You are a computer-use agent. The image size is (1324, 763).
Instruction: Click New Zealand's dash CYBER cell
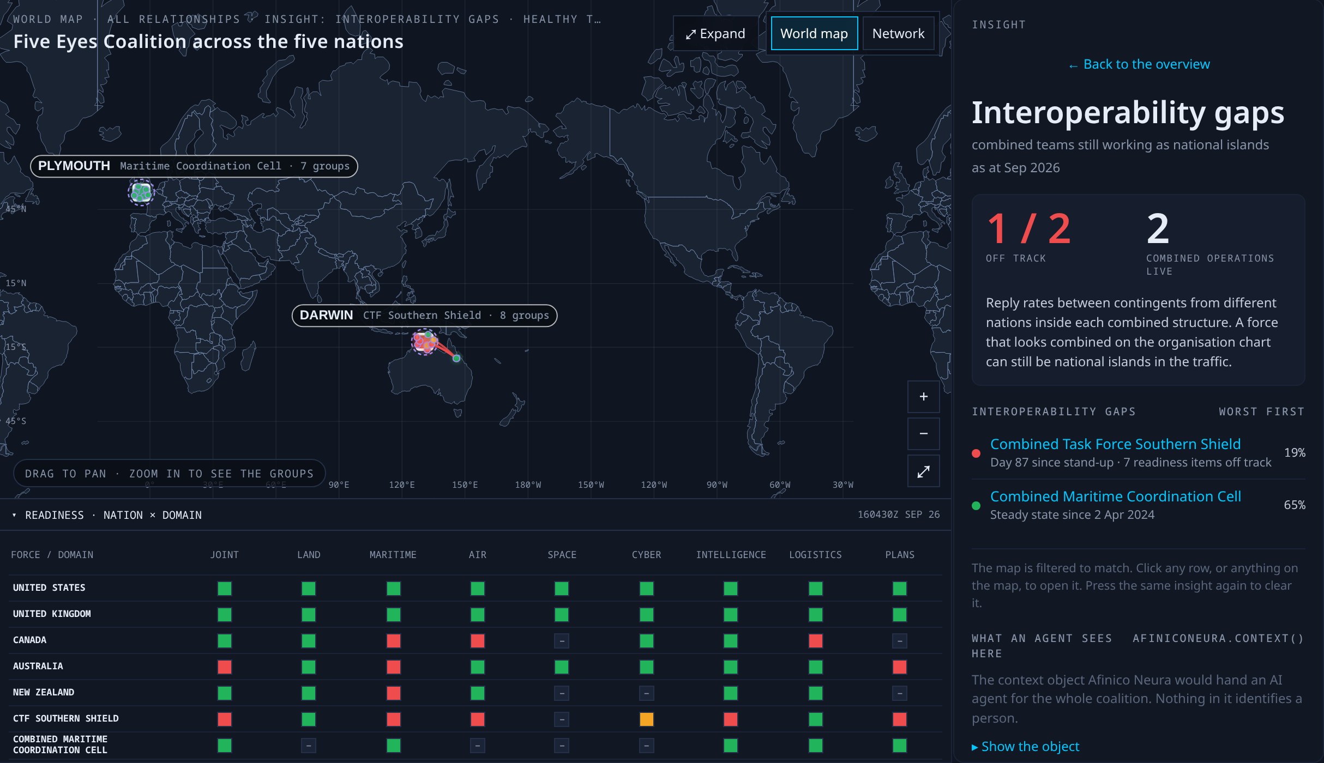tap(646, 693)
